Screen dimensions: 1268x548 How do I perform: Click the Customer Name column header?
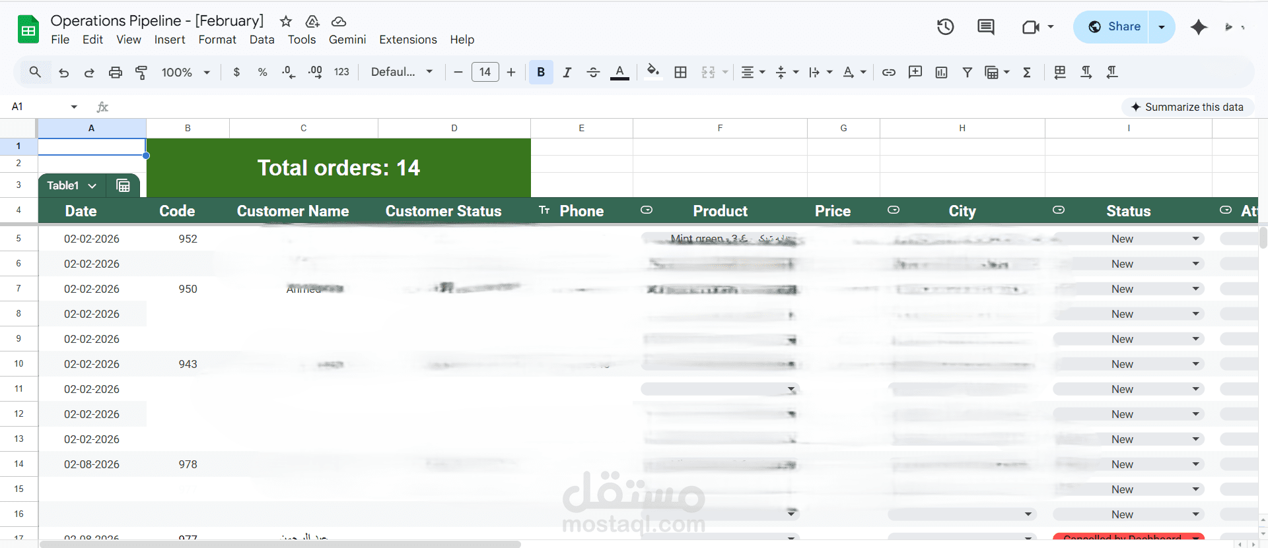(293, 211)
